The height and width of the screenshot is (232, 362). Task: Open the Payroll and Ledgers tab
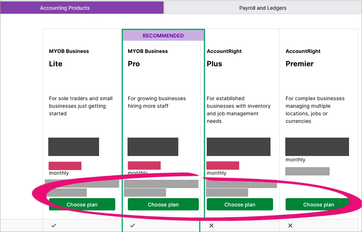(263, 8)
